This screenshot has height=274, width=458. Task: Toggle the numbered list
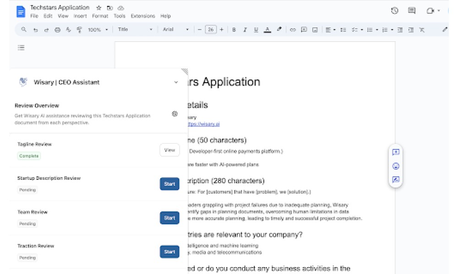[385, 30]
